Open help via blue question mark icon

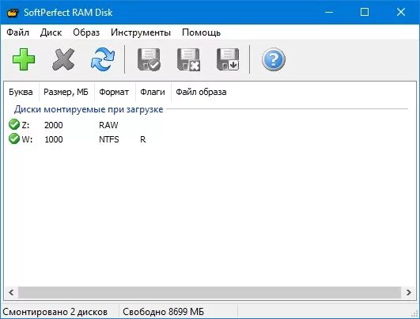[274, 59]
